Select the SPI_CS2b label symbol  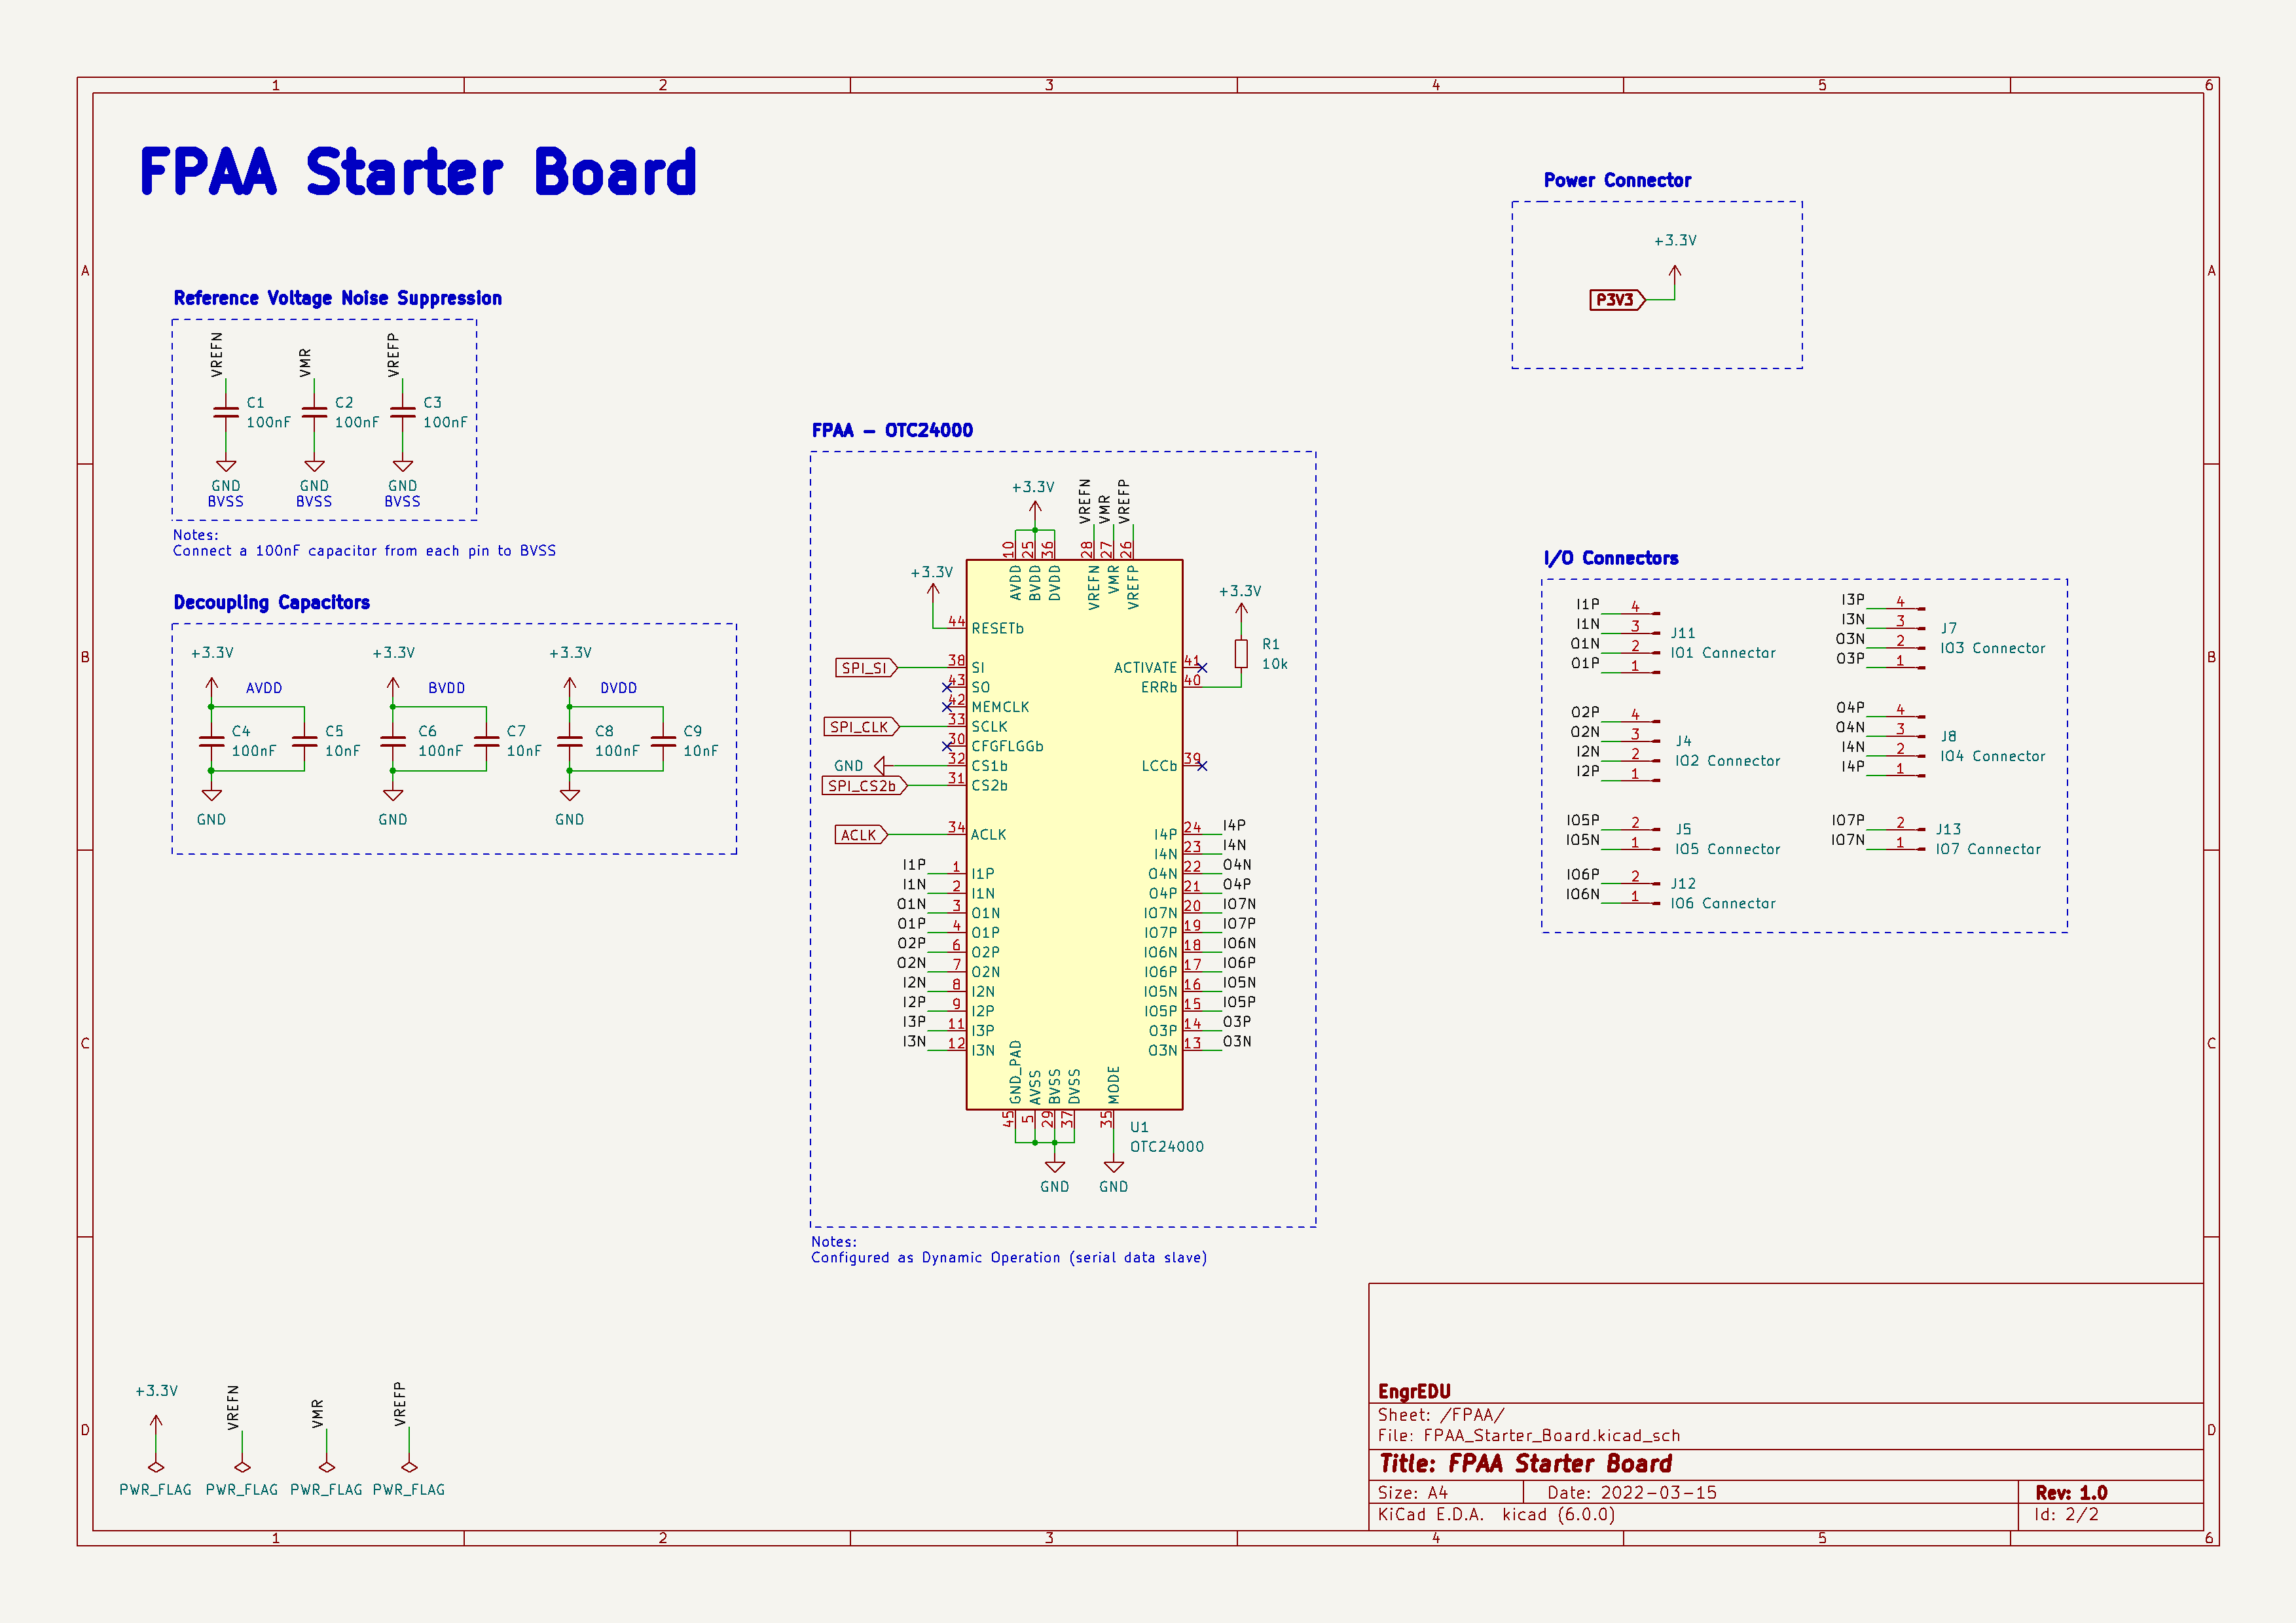coord(863,785)
